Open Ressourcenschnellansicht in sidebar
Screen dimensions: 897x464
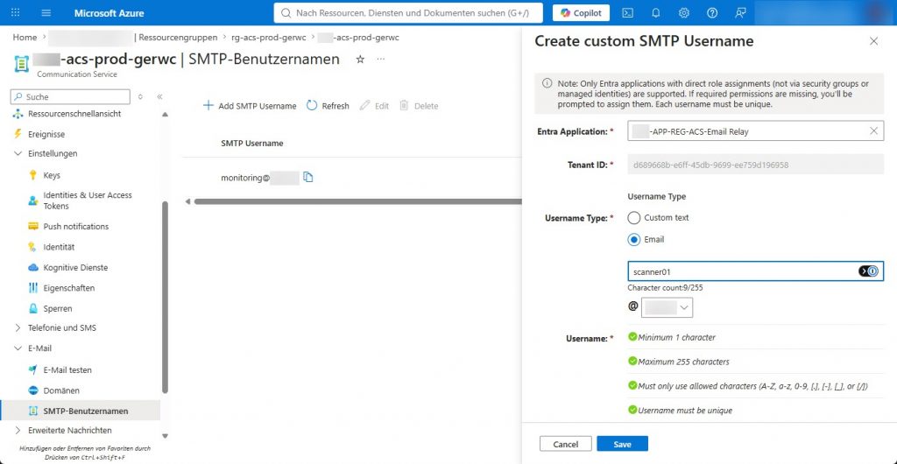coord(74,114)
